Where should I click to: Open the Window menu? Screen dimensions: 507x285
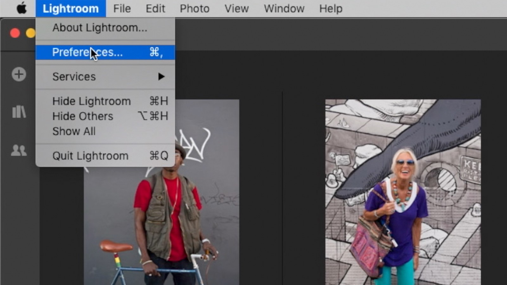(284, 9)
